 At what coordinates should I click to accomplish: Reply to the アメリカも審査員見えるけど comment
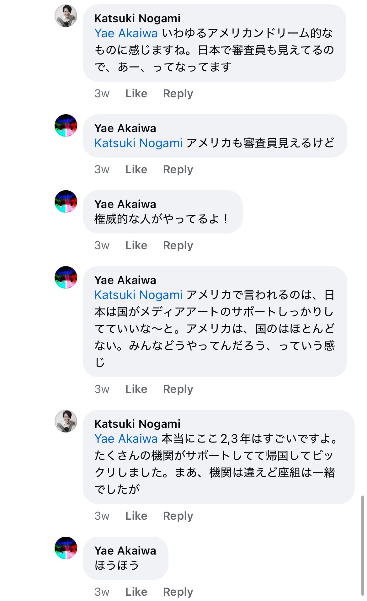tap(178, 169)
